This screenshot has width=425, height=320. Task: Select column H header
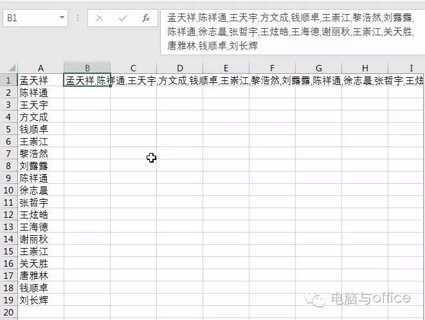coord(365,67)
